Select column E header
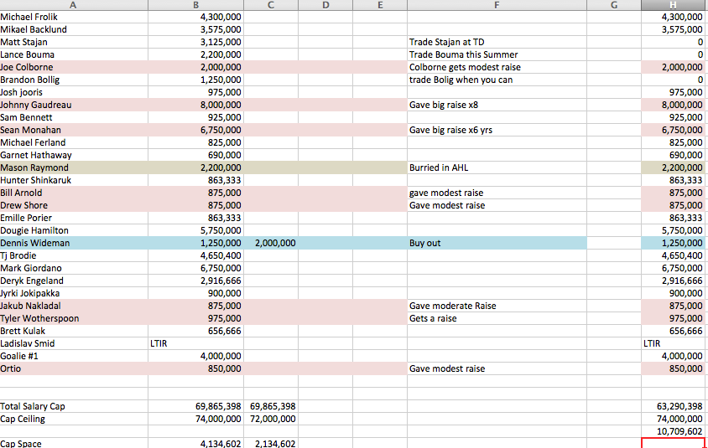This screenshot has width=708, height=448. 380,5
